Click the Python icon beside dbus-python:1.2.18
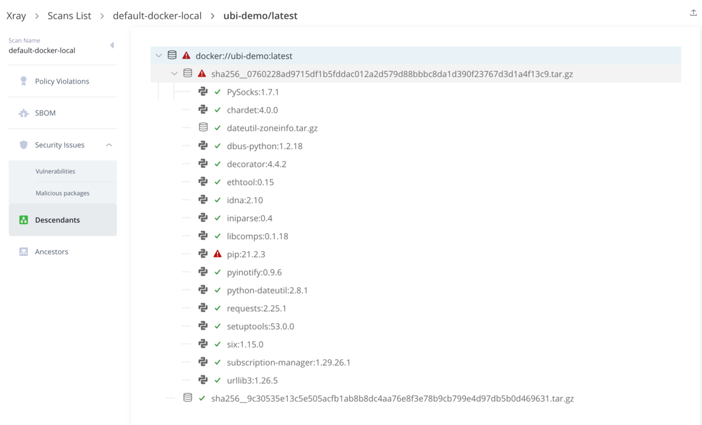The height and width of the screenshot is (425, 702). tap(203, 146)
